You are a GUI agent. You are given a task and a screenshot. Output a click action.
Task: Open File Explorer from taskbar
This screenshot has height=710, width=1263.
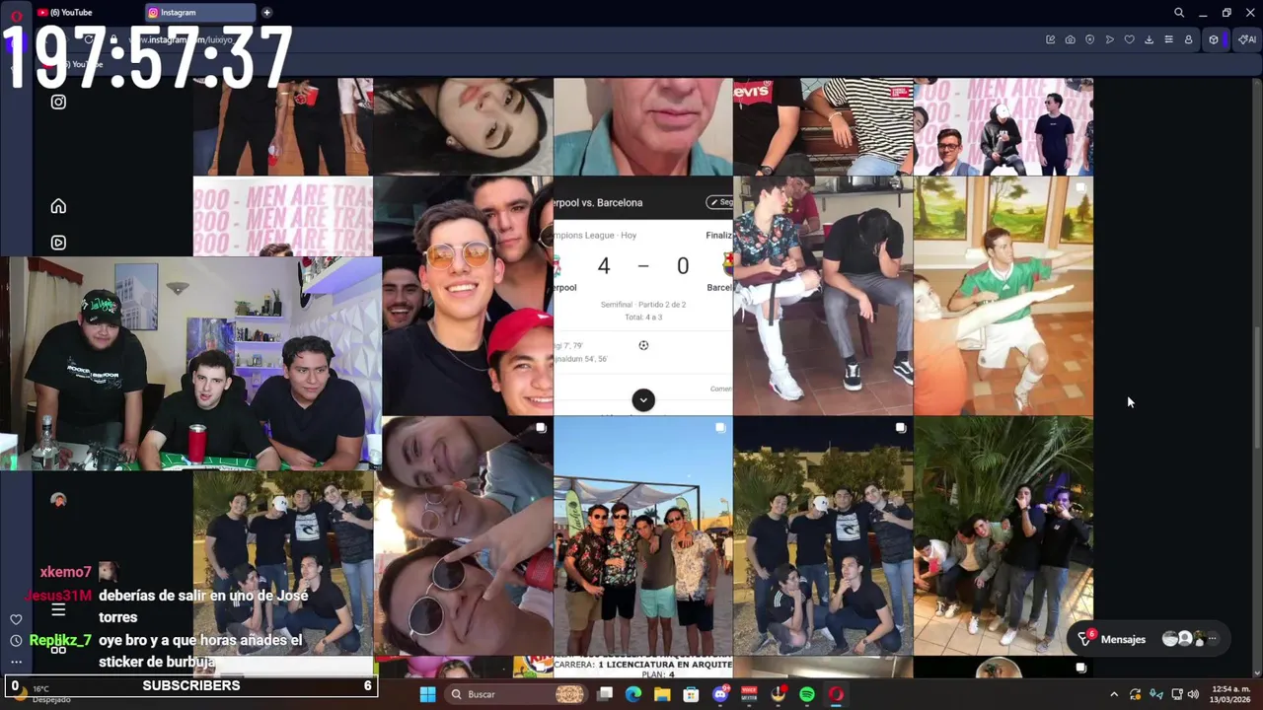click(x=662, y=694)
